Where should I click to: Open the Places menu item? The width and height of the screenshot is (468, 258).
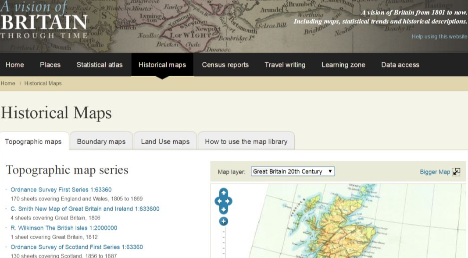tap(50, 65)
